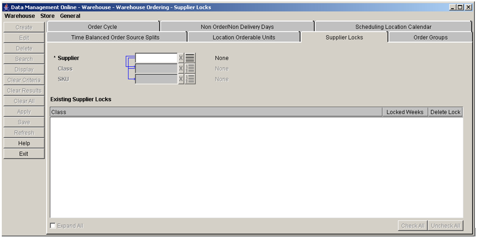Screen dimensions: 478x240
Task: Select the Supplier Locks tab
Action: pyautogui.click(x=344, y=37)
